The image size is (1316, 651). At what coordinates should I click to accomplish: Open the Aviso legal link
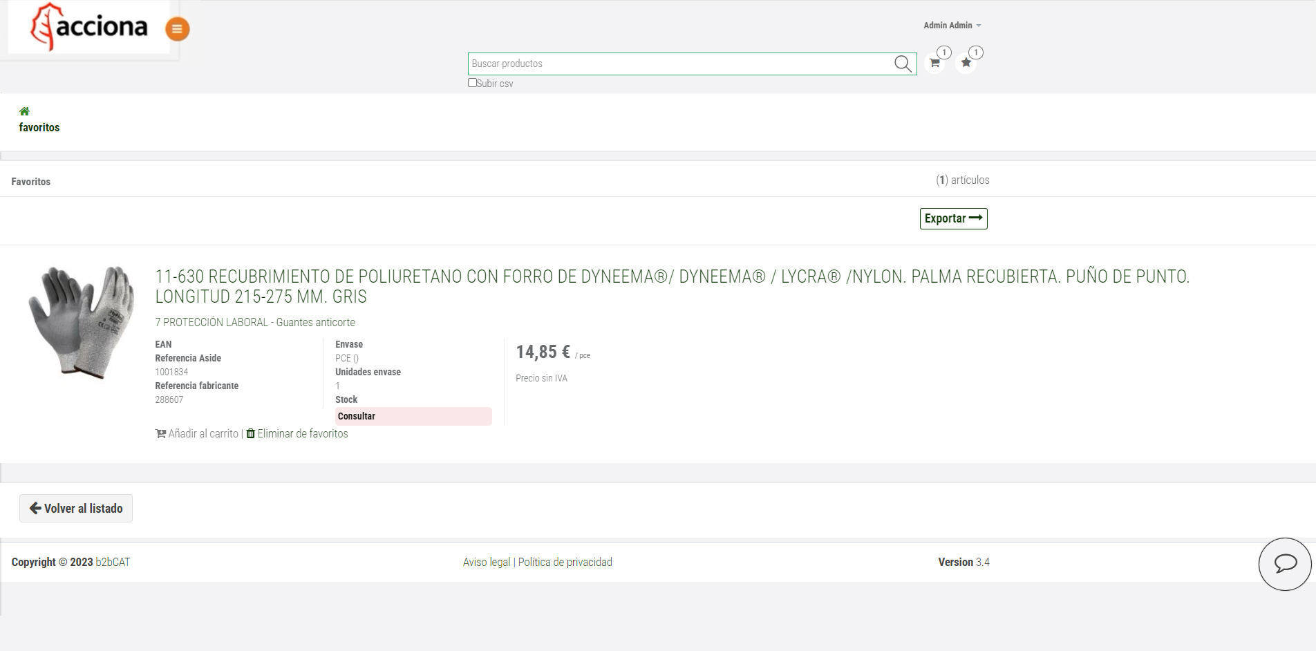[487, 563]
